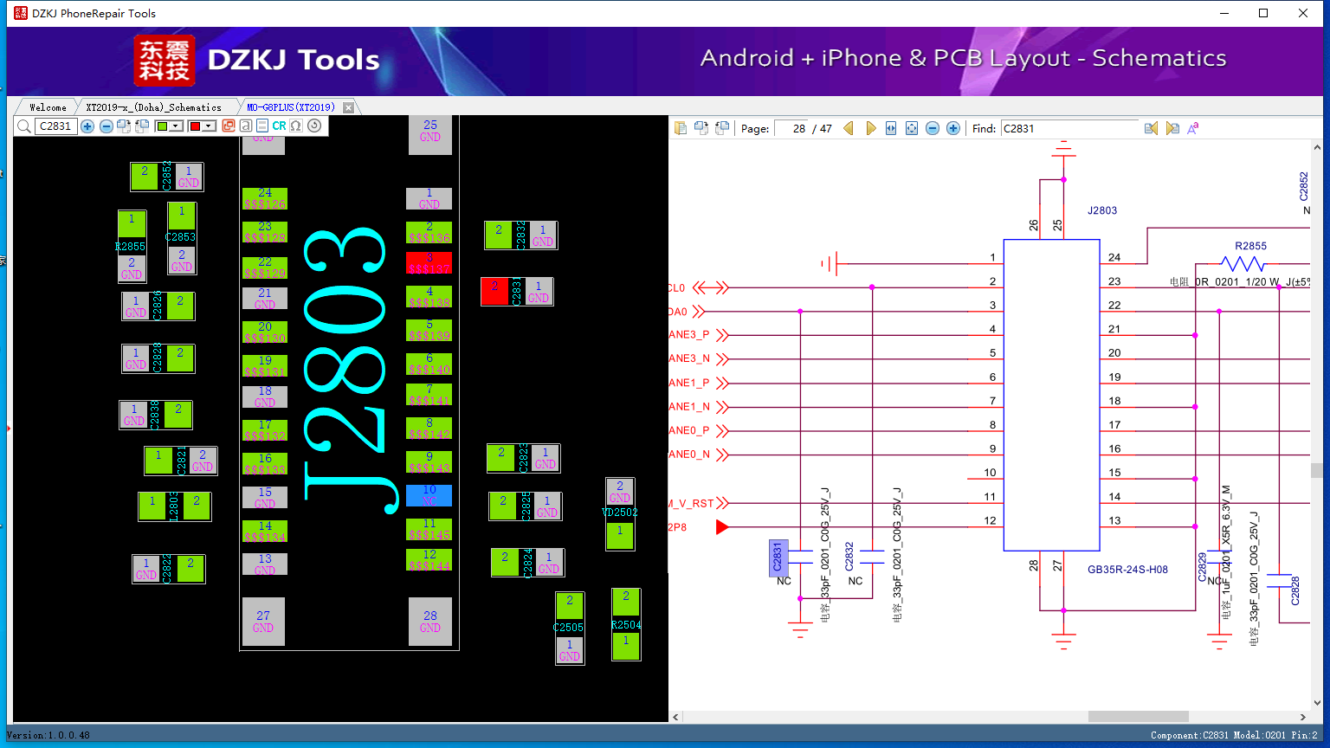Click the red overlapping-squares icon in PCB toolbar
This screenshot has height=748, width=1330.
click(x=229, y=126)
